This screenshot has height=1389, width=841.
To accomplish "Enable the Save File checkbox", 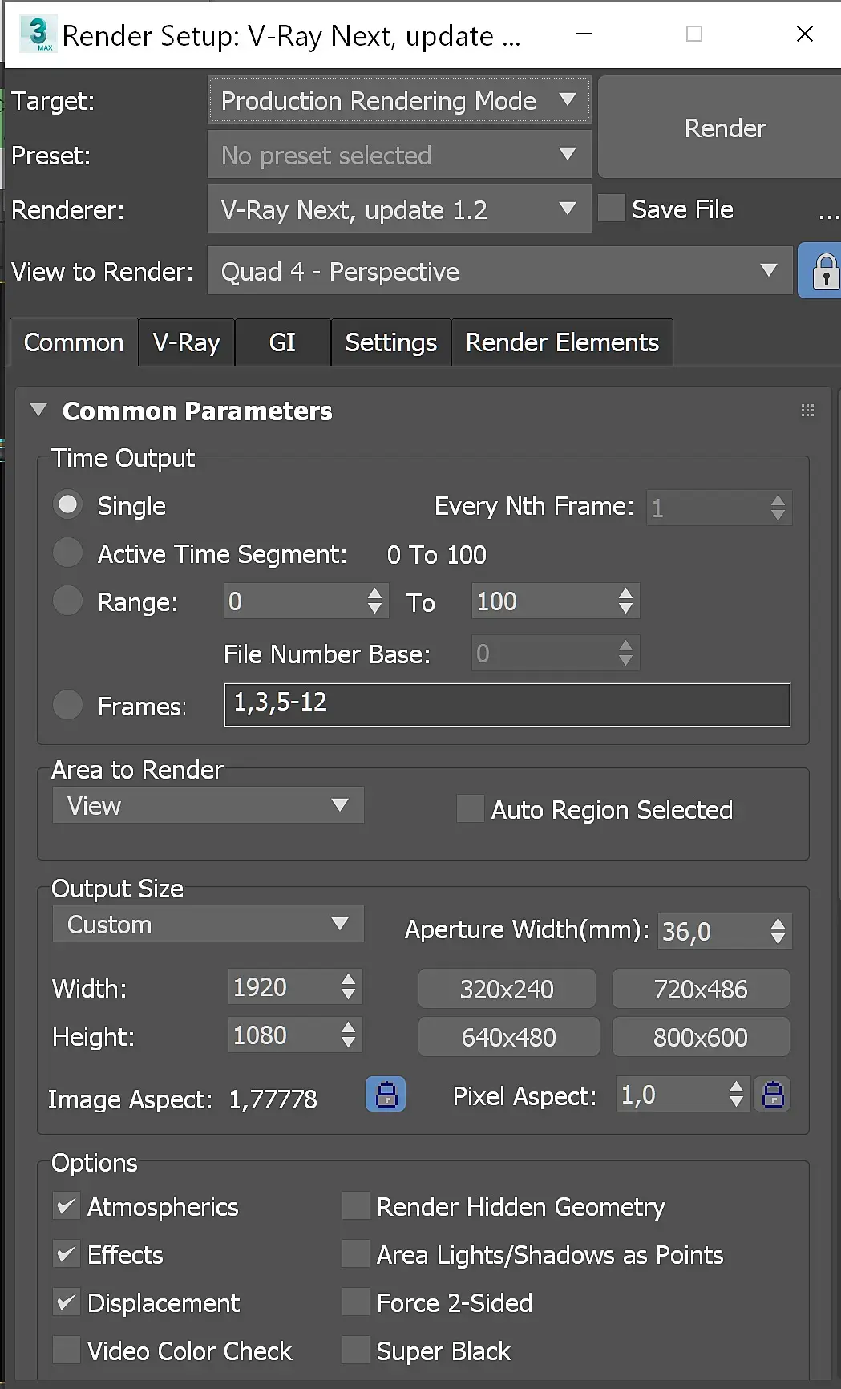I will 612,209.
